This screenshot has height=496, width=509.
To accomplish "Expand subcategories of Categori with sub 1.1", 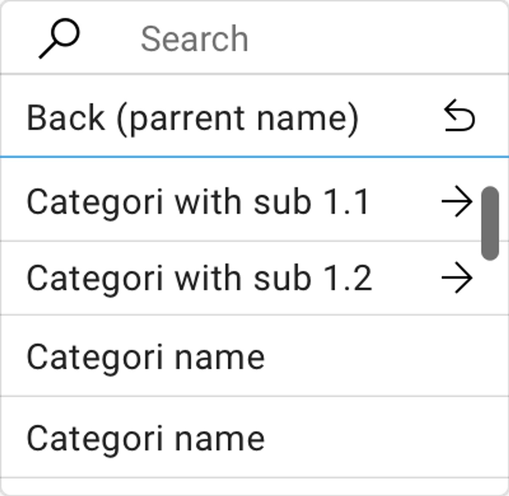I will point(457,201).
